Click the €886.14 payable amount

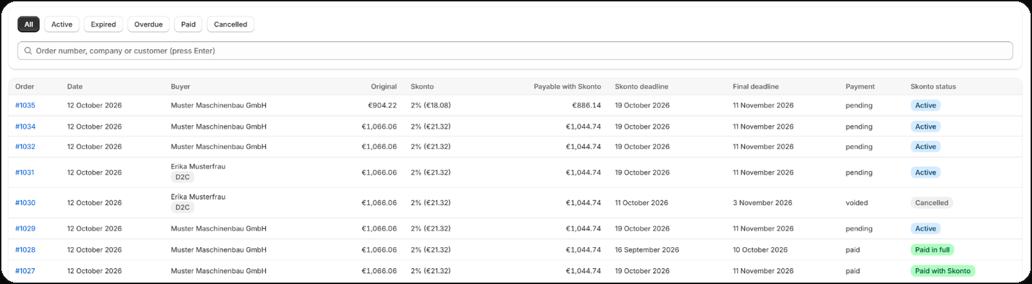tap(586, 106)
